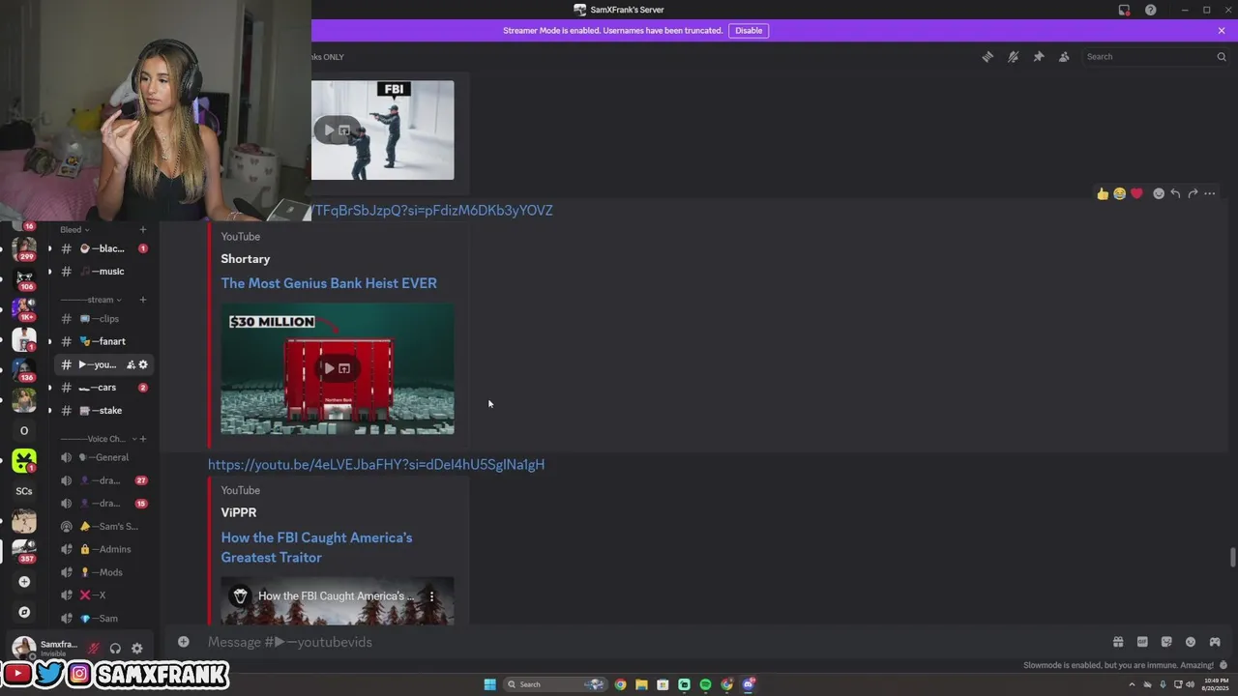
Task: Create channel in Voice Ch... category
Action: pyautogui.click(x=144, y=439)
